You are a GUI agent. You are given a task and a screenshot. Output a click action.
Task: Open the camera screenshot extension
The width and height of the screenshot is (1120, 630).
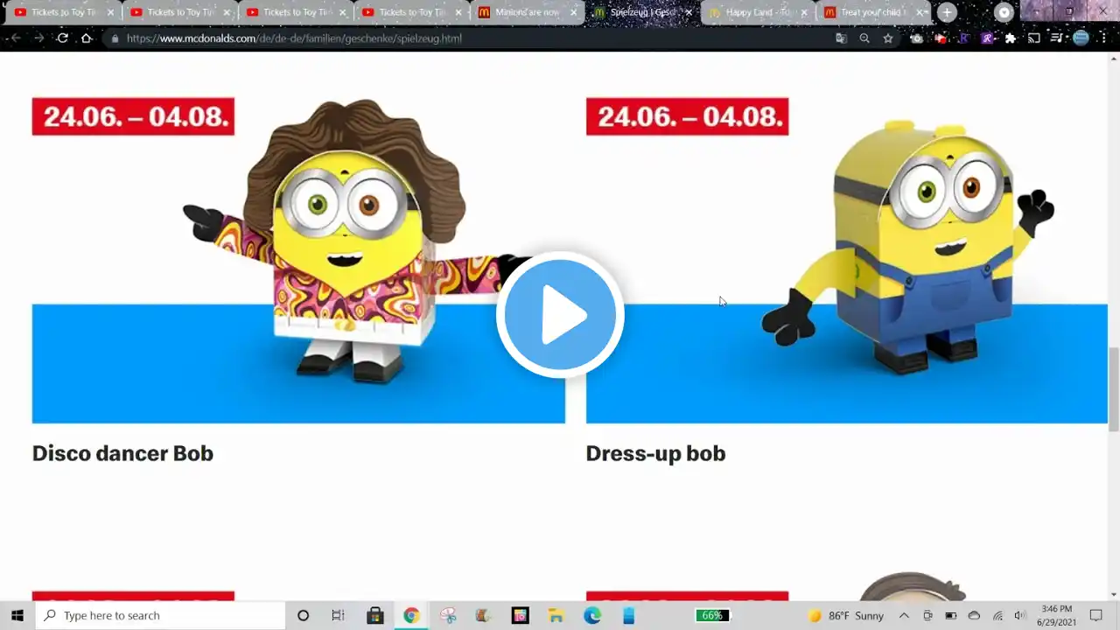pyautogui.click(x=916, y=38)
